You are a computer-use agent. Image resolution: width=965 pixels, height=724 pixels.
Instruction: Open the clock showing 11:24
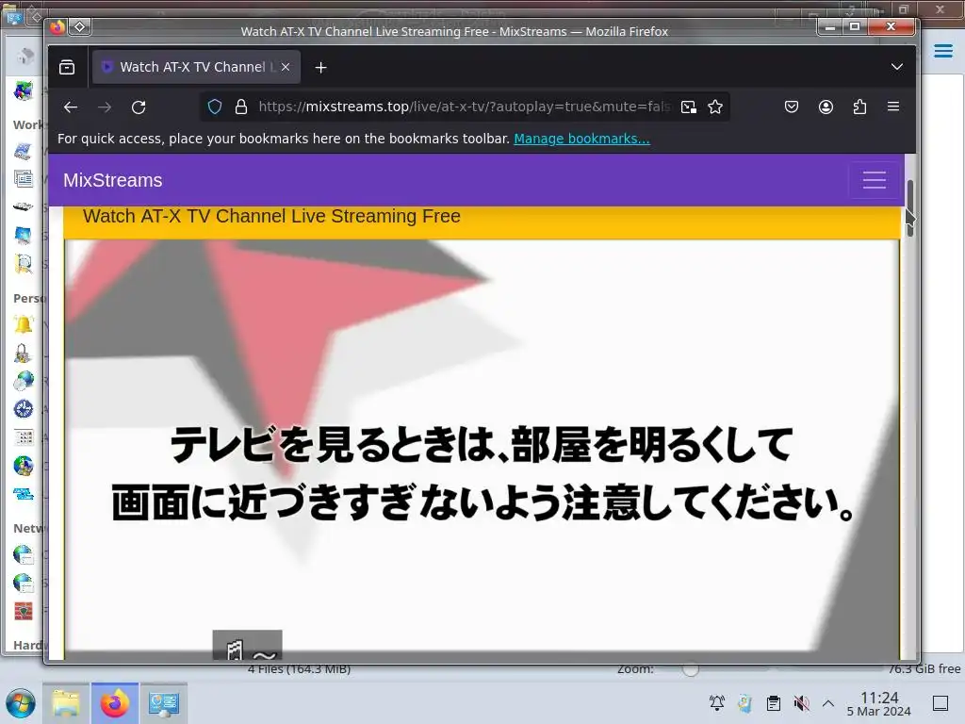click(x=879, y=703)
